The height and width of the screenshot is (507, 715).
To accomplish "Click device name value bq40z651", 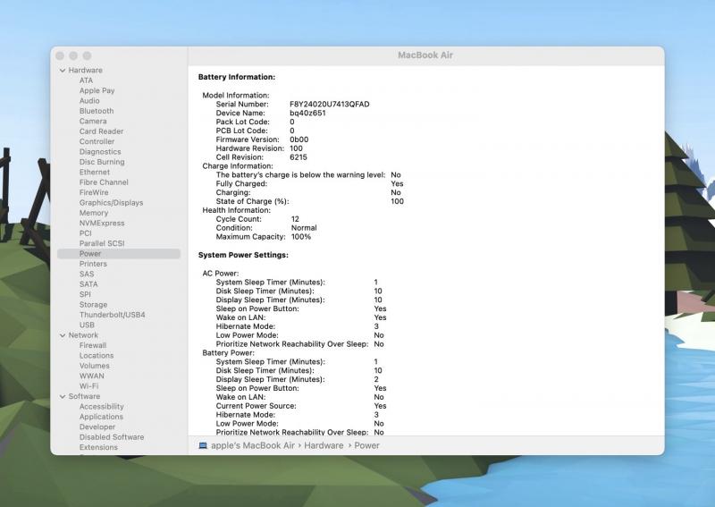I will pos(307,114).
